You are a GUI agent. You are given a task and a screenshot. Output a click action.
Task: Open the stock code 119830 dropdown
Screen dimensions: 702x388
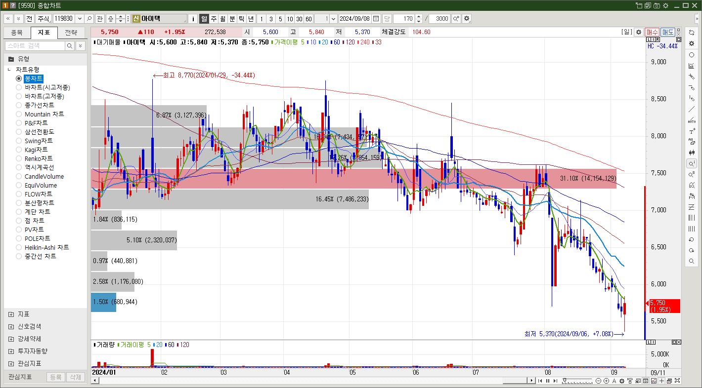click(x=79, y=19)
